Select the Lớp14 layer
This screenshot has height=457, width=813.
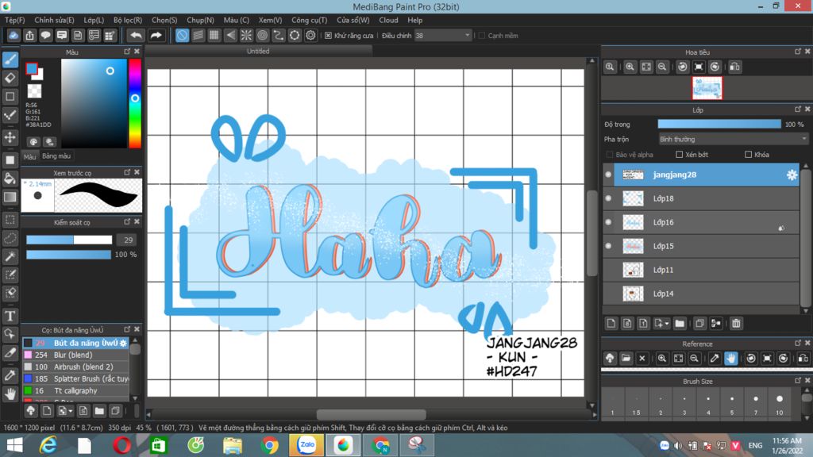[701, 294]
